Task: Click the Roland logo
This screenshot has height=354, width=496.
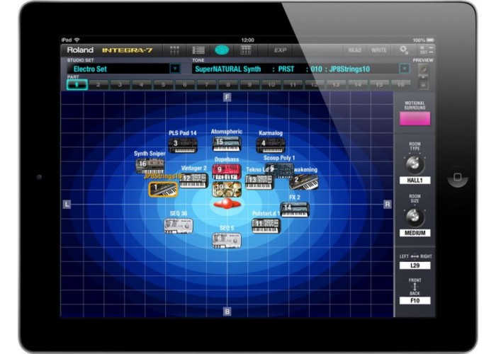Action: 80,50
